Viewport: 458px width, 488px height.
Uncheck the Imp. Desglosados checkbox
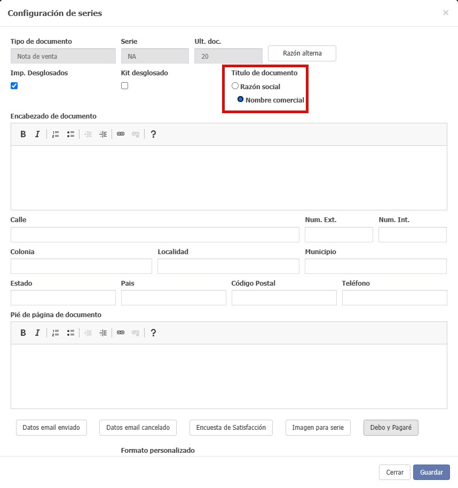pyautogui.click(x=14, y=86)
